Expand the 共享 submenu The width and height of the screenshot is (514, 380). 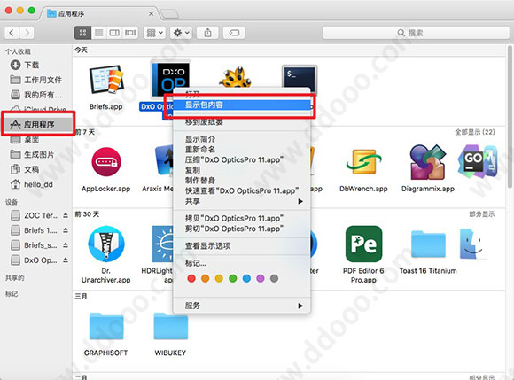[242, 201]
